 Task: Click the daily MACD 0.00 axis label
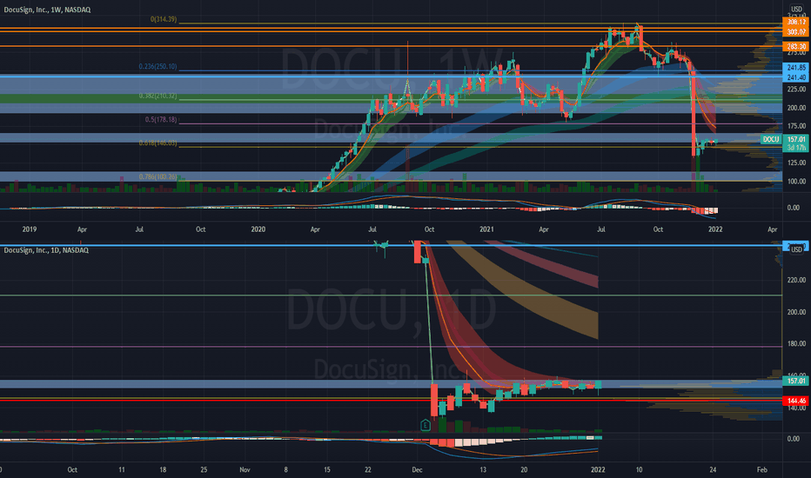click(793, 439)
